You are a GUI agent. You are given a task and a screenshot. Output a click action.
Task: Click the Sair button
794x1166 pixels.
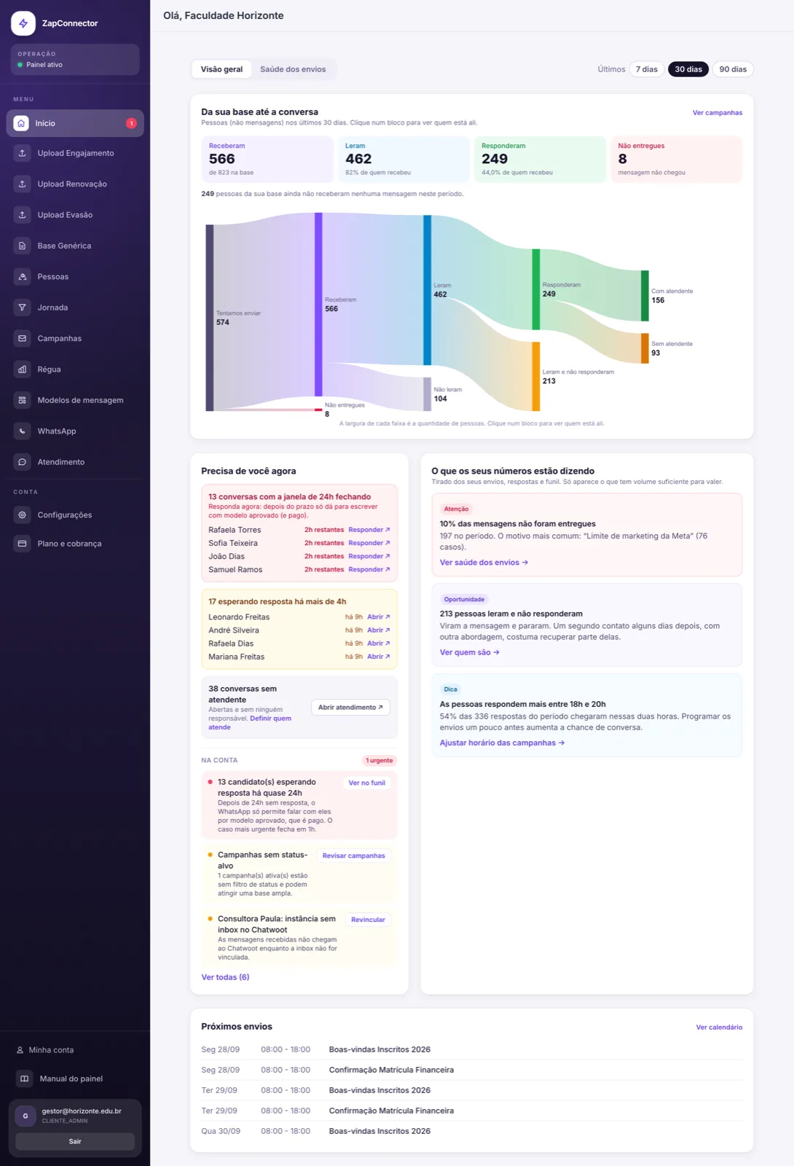point(75,1141)
